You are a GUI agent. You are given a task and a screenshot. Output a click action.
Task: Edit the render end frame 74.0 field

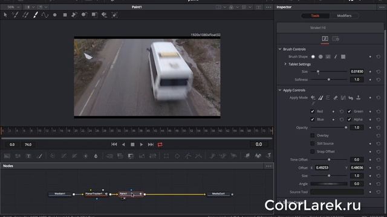(28, 145)
